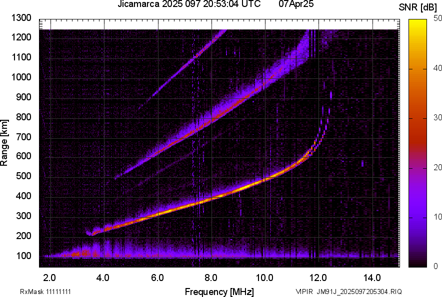Image resolution: width=442 pixels, height=297 pixels.
Task: Click the 100 range tick label
Action: (23, 256)
